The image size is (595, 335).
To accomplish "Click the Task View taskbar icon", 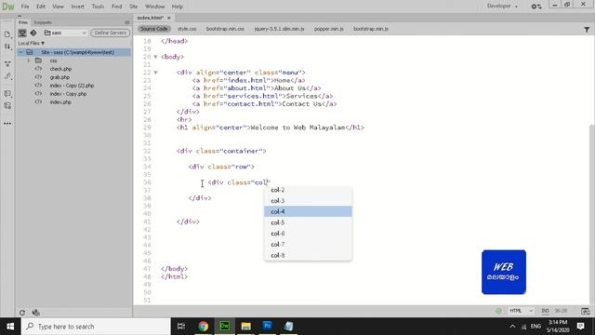I will [181, 326].
